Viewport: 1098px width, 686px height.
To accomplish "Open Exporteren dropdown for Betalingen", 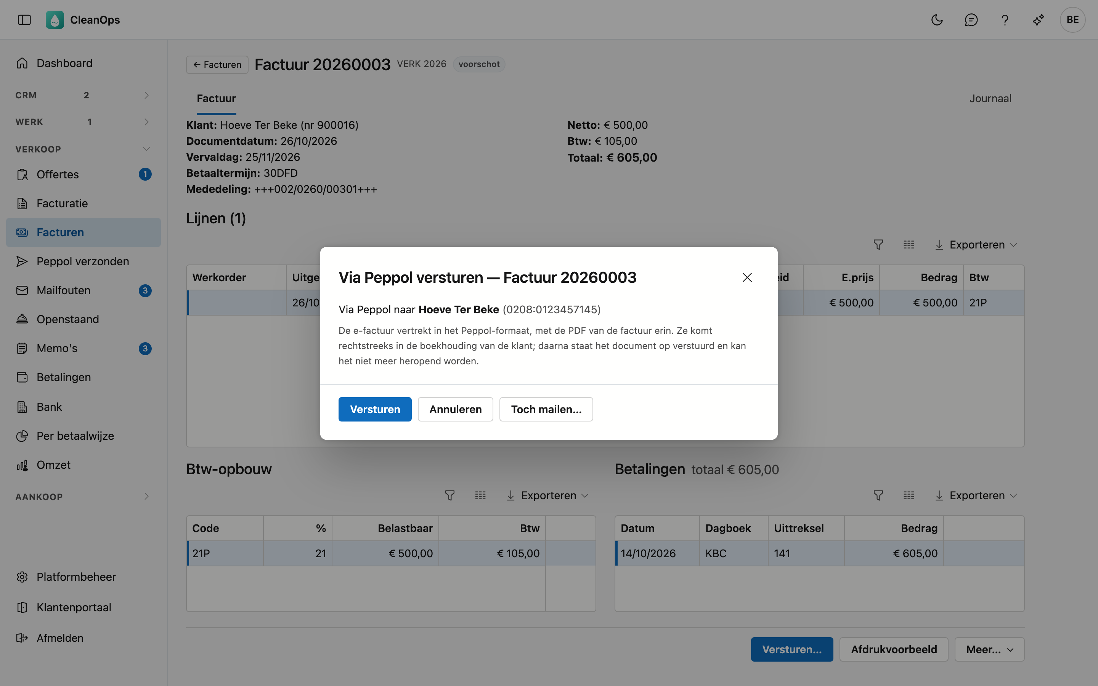I will pyautogui.click(x=976, y=495).
